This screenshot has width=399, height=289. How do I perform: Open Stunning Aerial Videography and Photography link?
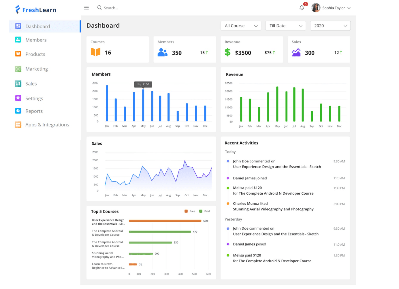coord(273,209)
